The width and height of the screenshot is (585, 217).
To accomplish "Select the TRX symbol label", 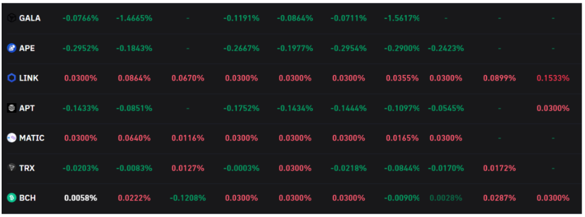I will [x=27, y=168].
